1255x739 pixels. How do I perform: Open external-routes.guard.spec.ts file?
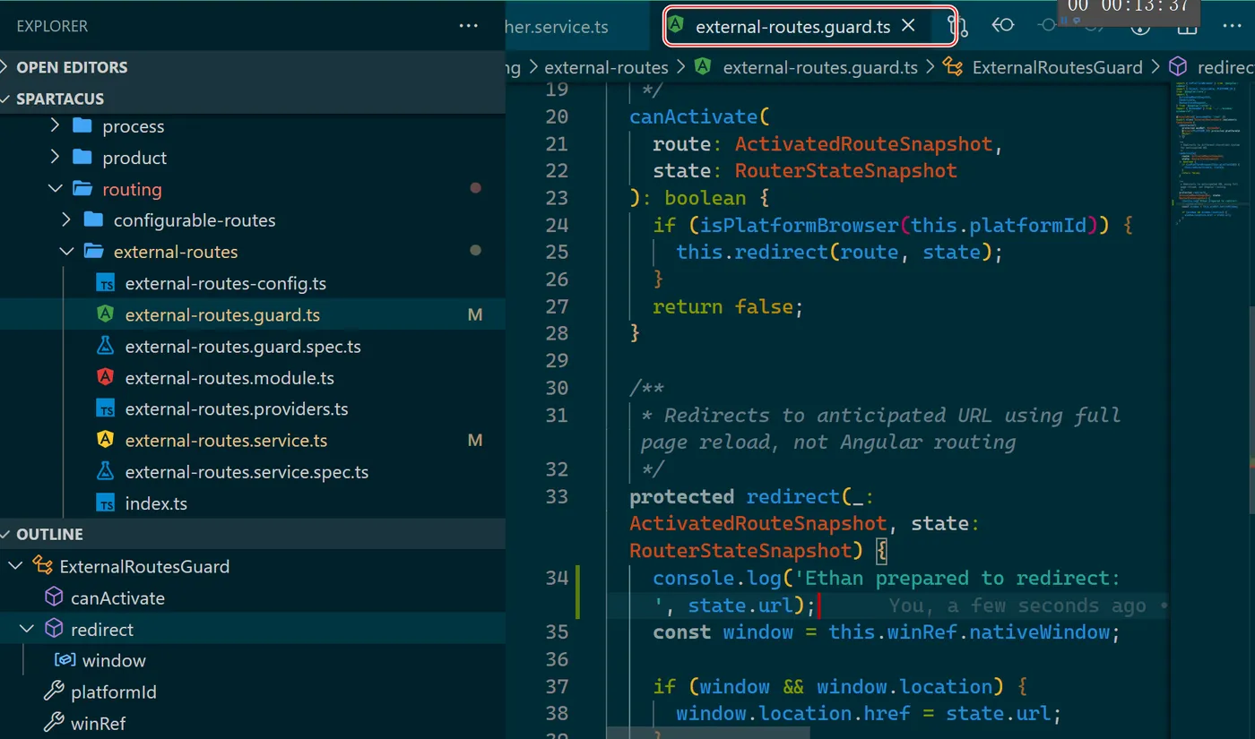click(x=243, y=346)
